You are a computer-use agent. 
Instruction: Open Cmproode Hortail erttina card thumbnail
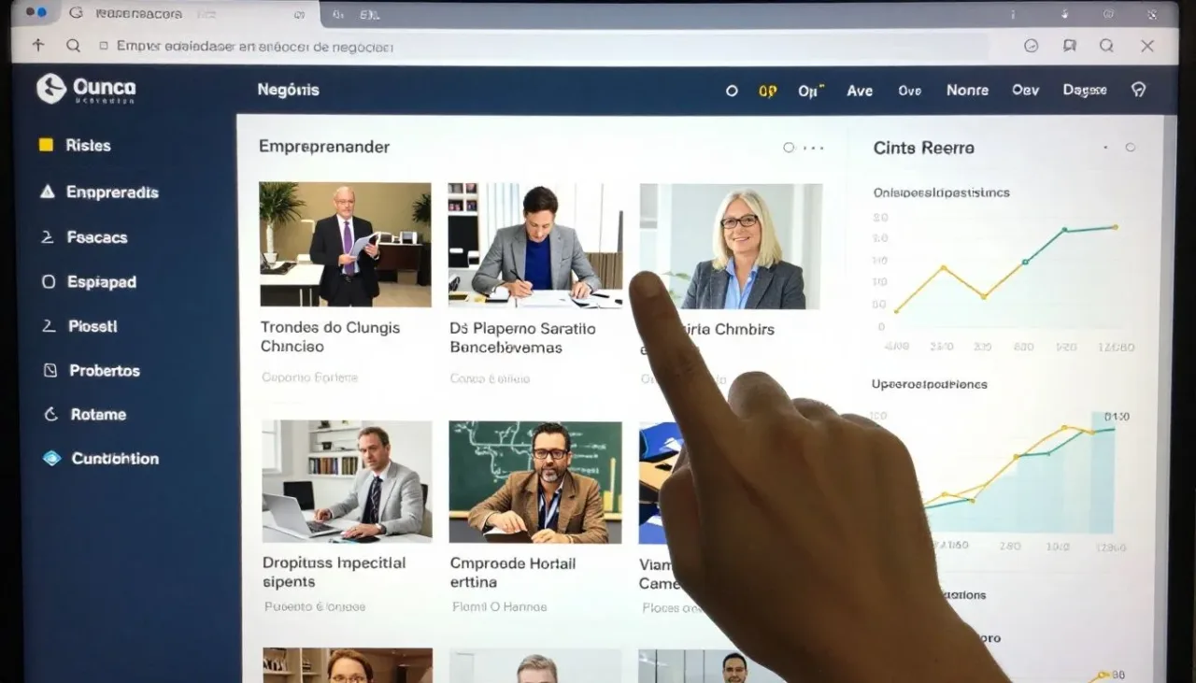(x=535, y=482)
